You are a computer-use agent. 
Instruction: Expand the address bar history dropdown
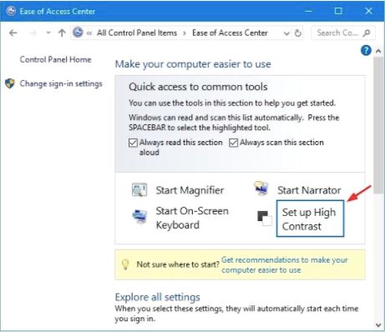click(286, 33)
